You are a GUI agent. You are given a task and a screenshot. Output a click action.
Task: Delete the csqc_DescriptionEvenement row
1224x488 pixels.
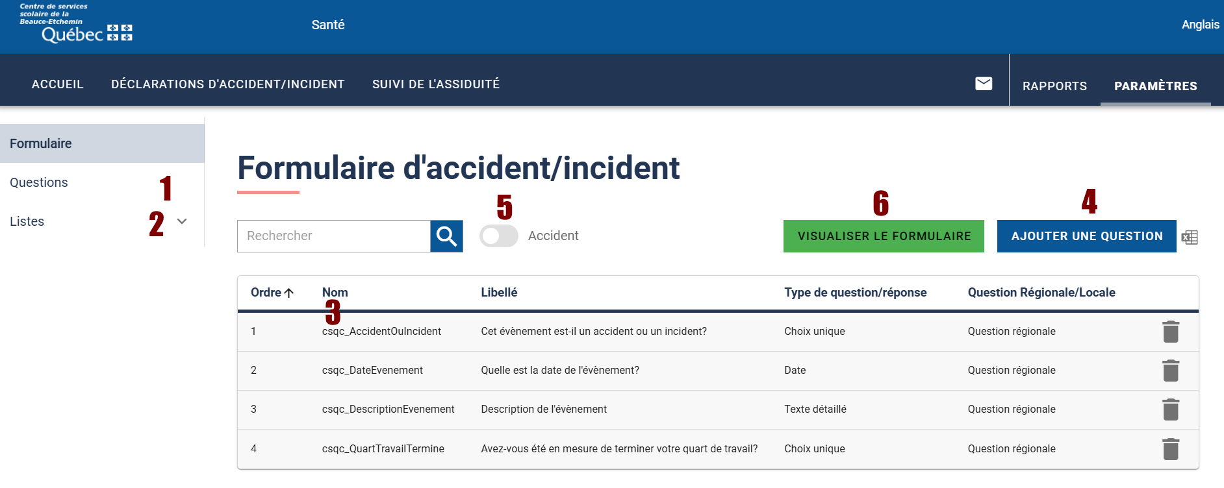(x=1171, y=409)
